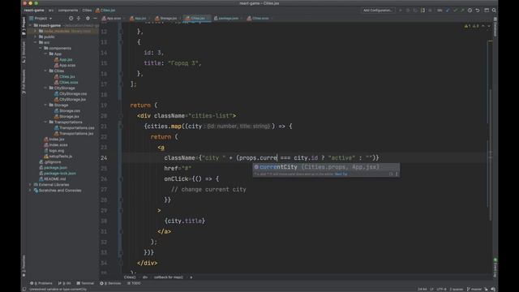
Task: Click the Project vertical sidebar tab
Action: pyautogui.click(x=24, y=26)
